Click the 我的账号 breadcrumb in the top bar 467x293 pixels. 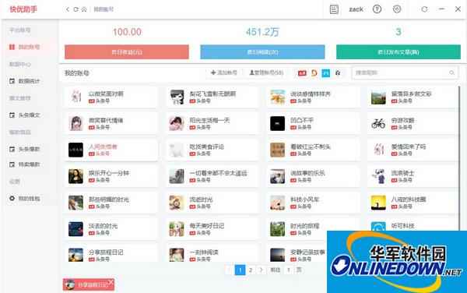click(x=104, y=9)
